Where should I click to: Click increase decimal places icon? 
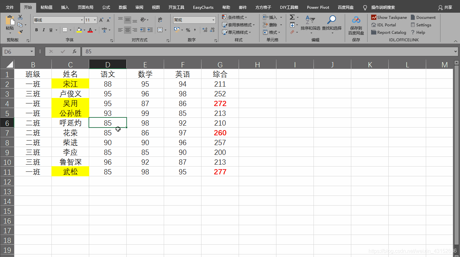coord(205,30)
